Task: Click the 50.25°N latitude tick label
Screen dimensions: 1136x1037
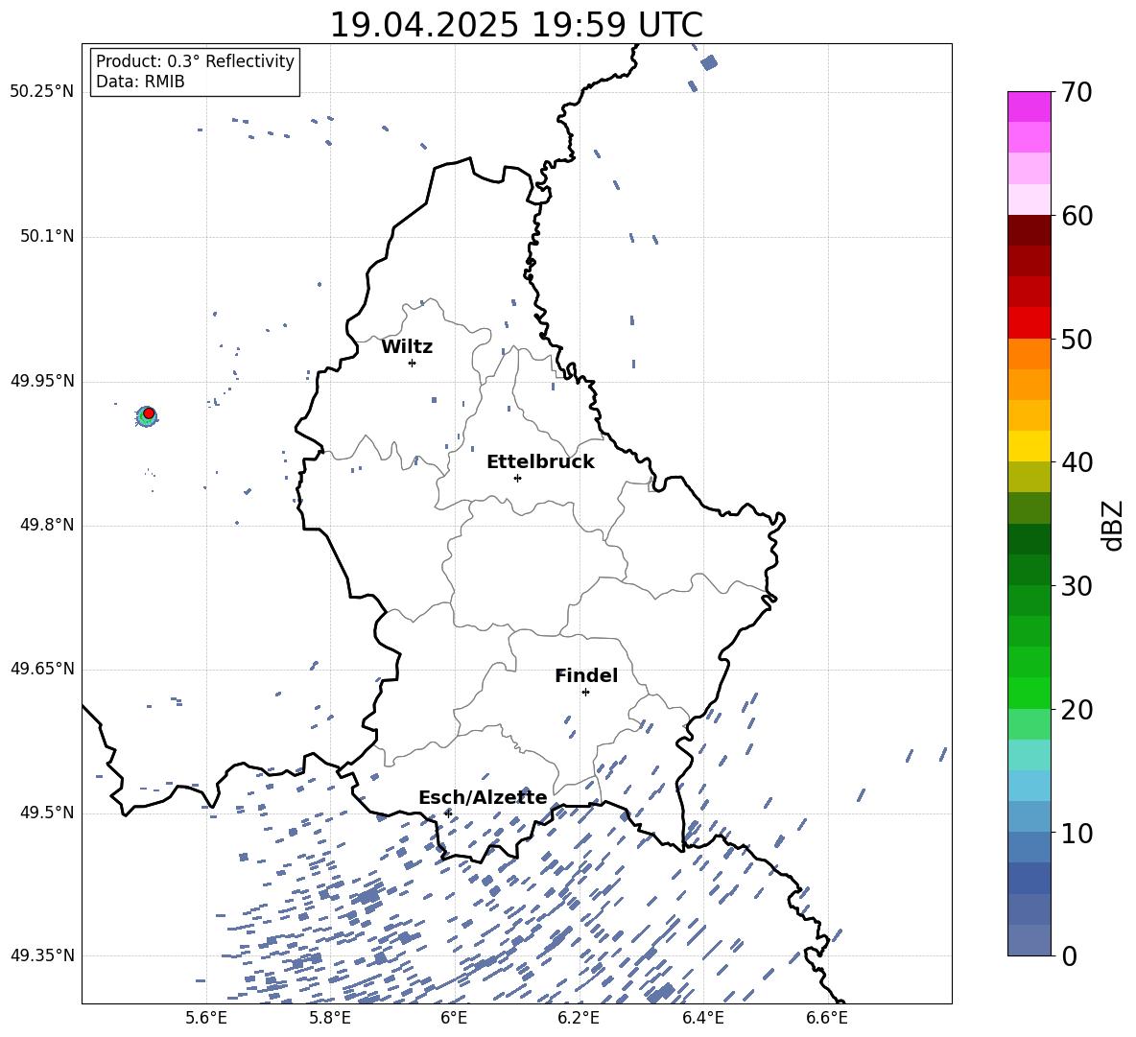Action: tap(42, 92)
